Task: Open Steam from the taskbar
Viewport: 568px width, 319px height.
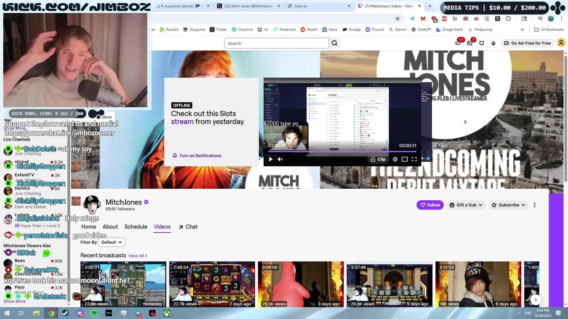Action: (x=65, y=313)
